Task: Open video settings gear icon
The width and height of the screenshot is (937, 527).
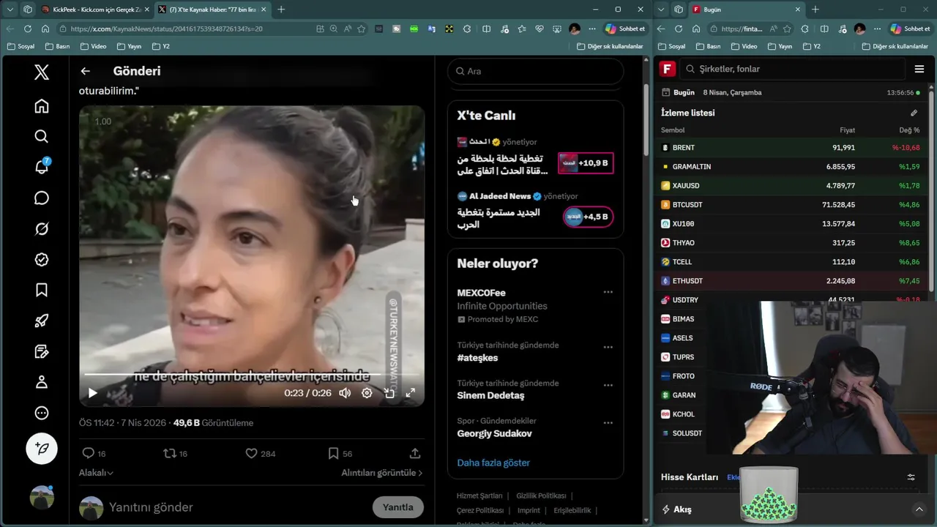Action: [367, 393]
